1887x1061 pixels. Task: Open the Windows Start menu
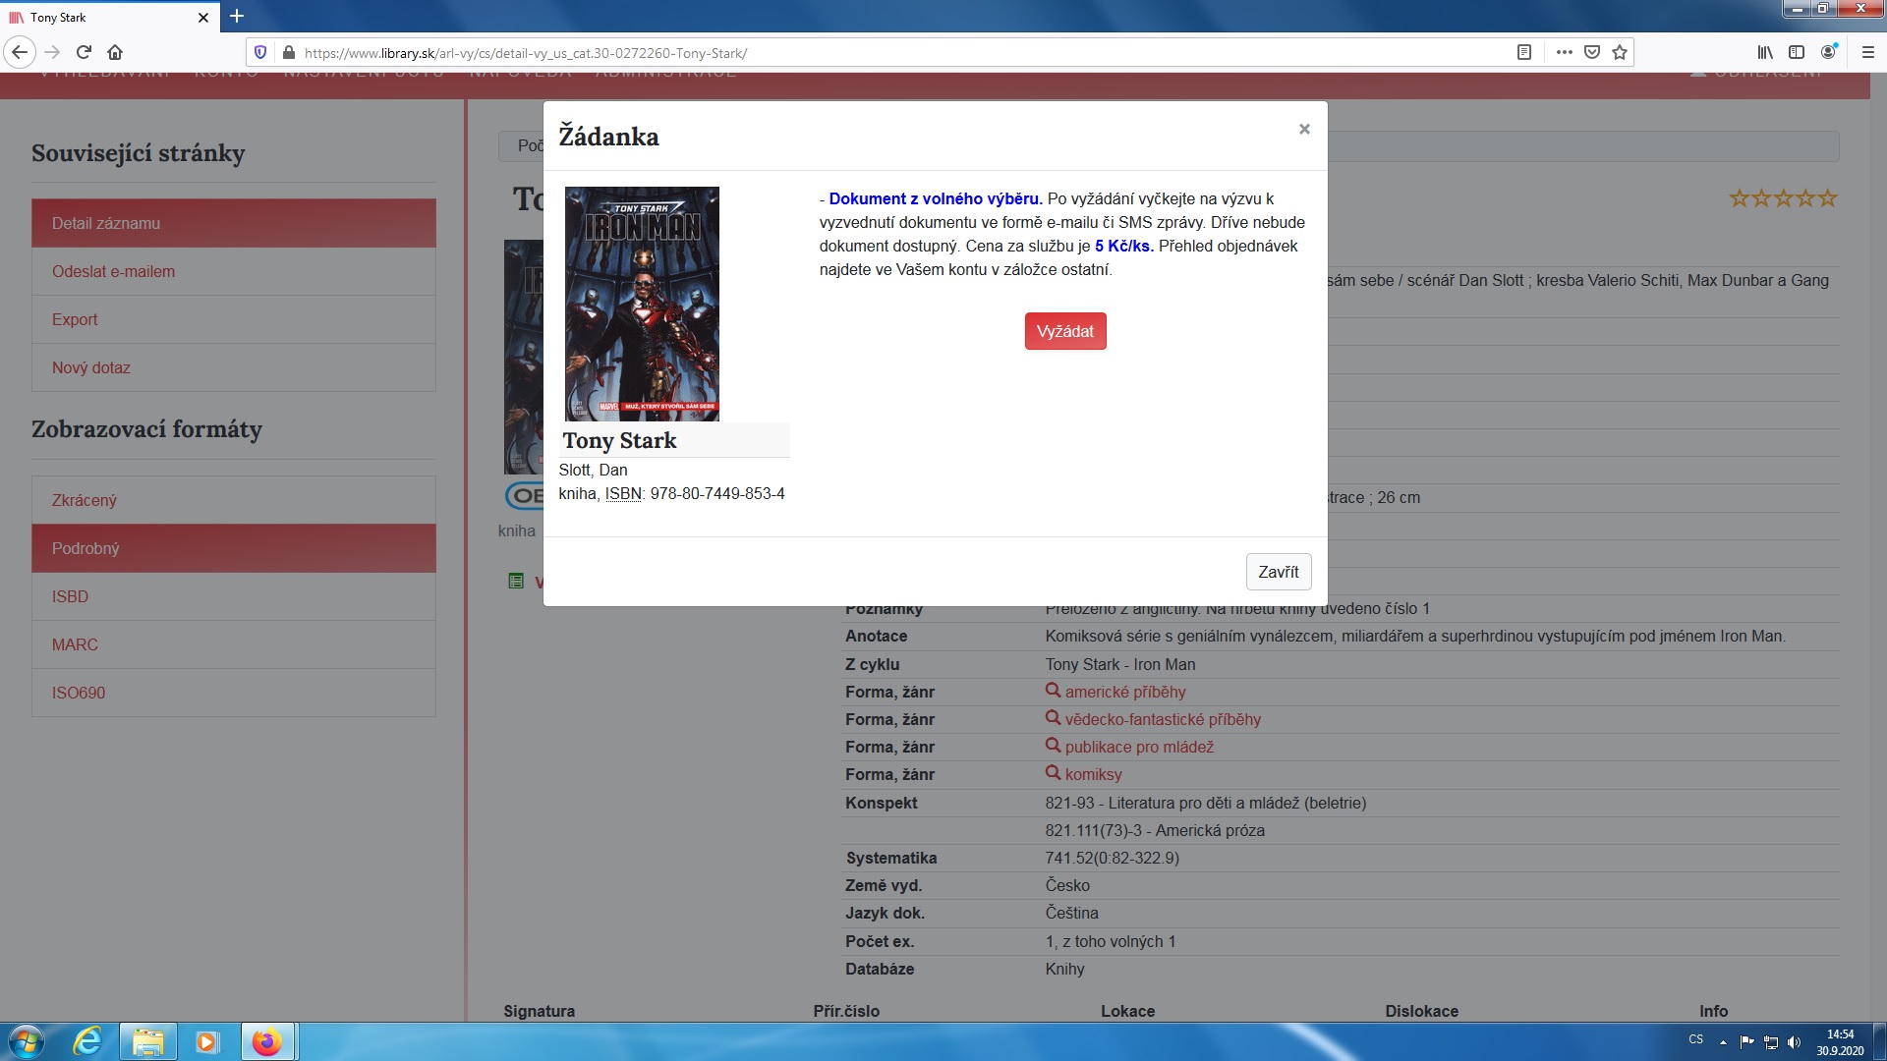point(27,1041)
